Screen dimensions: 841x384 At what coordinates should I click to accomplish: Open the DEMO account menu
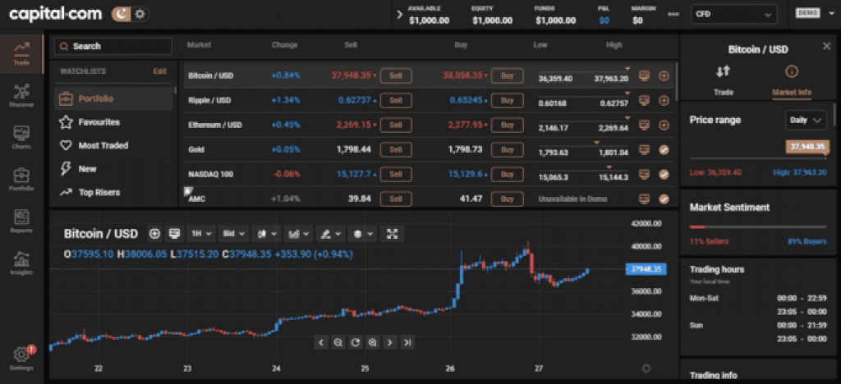tap(814, 14)
